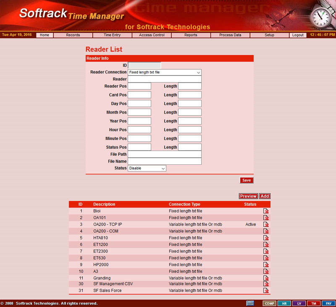Click delete icon for Granding reader
Screen dimensions: 336x307
(266, 278)
